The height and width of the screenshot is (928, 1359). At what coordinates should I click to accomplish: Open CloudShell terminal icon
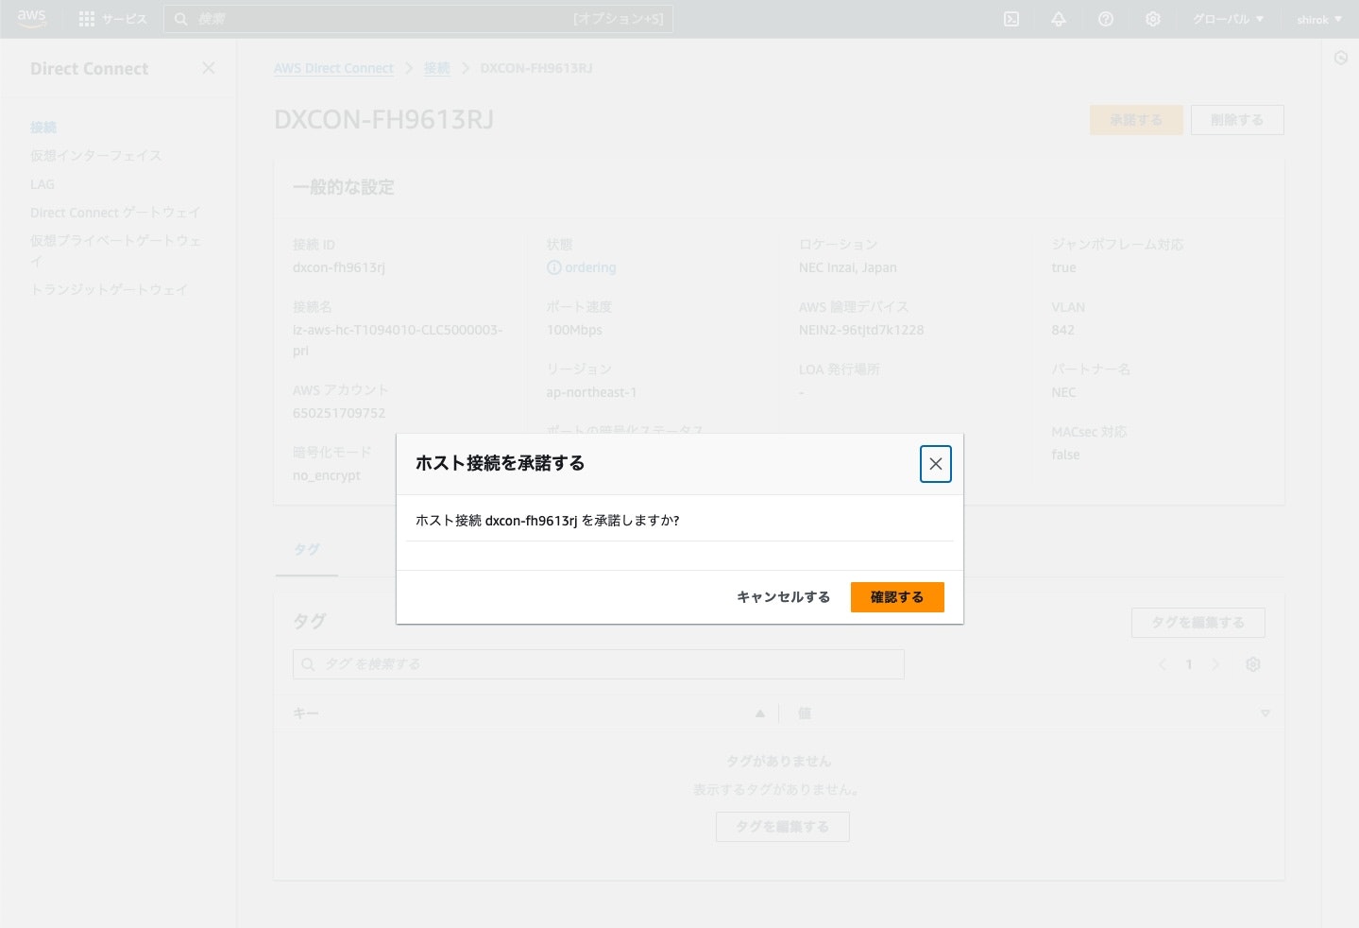click(x=1011, y=19)
